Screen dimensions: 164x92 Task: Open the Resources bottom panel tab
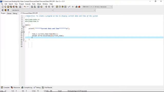coord(15,87)
